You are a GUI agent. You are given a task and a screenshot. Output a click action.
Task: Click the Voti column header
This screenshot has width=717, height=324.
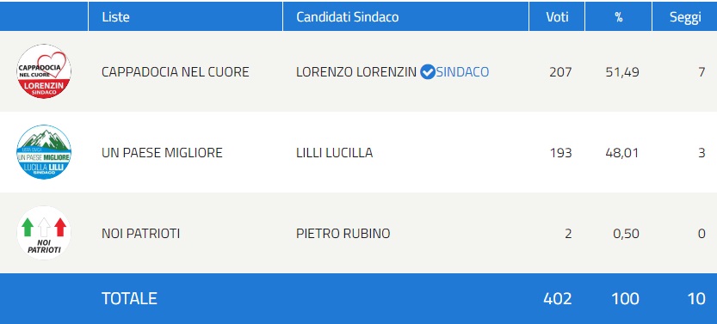557,17
